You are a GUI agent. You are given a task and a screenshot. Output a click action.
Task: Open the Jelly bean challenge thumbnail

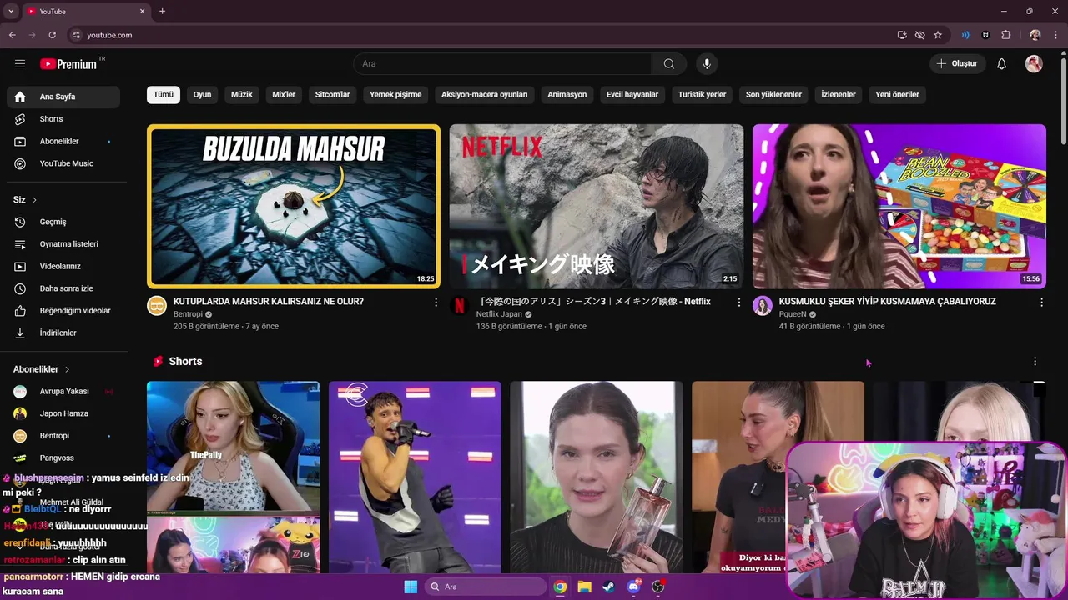pos(899,206)
